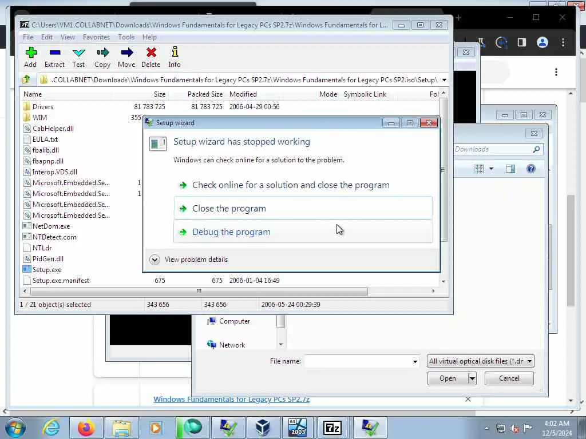Open the File menu in 7-Zip
This screenshot has height=439, width=586.
click(28, 37)
